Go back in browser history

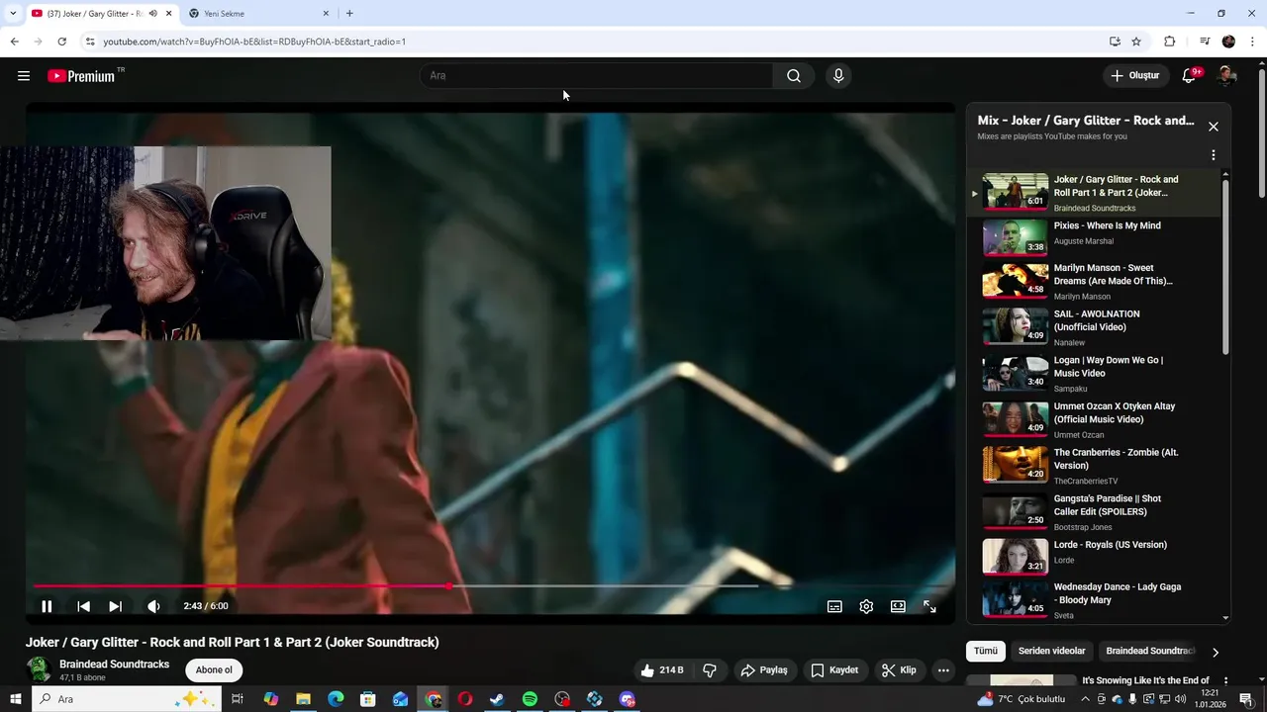click(14, 42)
